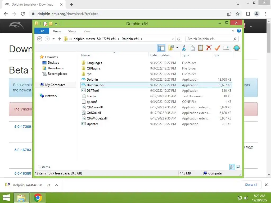The width and height of the screenshot is (271, 203).
Task: Select Desktop in the navigation pane
Action: coord(53,63)
